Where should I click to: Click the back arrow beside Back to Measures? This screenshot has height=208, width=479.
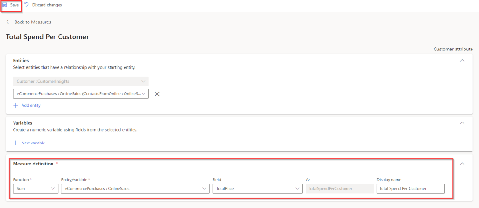8,22
